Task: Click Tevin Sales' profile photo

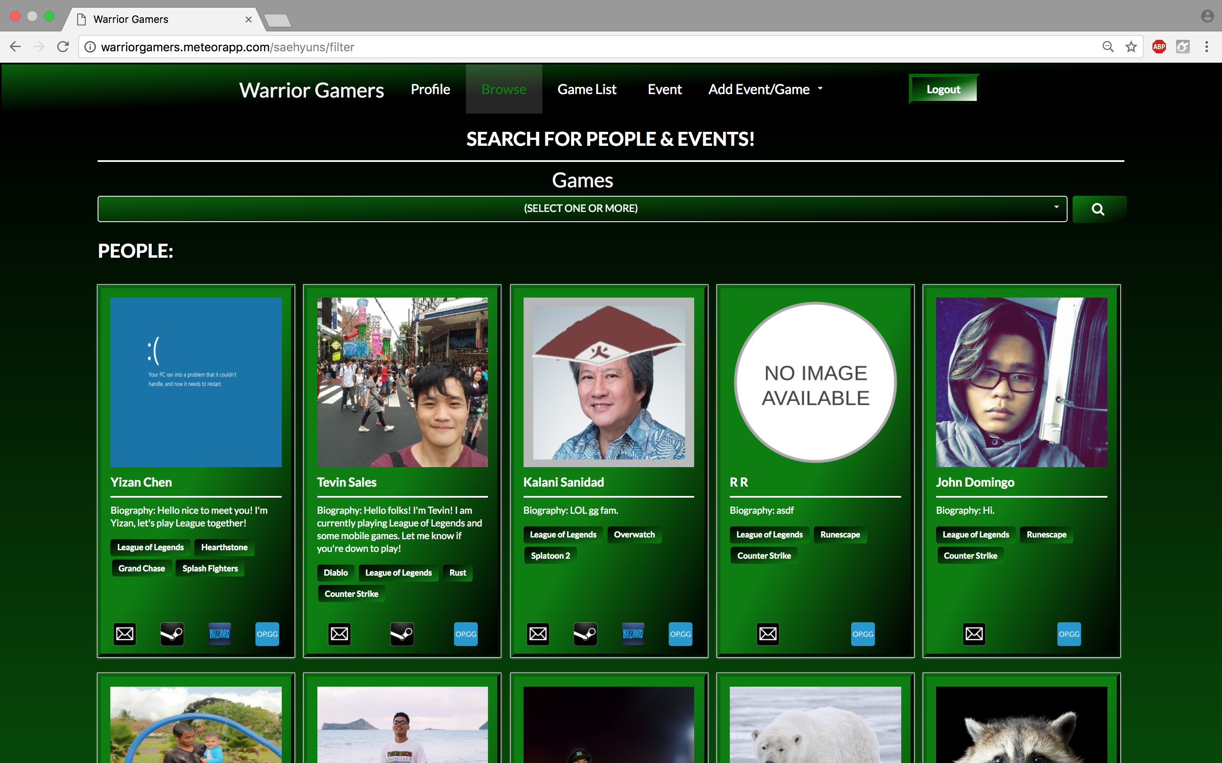Action: tap(402, 382)
